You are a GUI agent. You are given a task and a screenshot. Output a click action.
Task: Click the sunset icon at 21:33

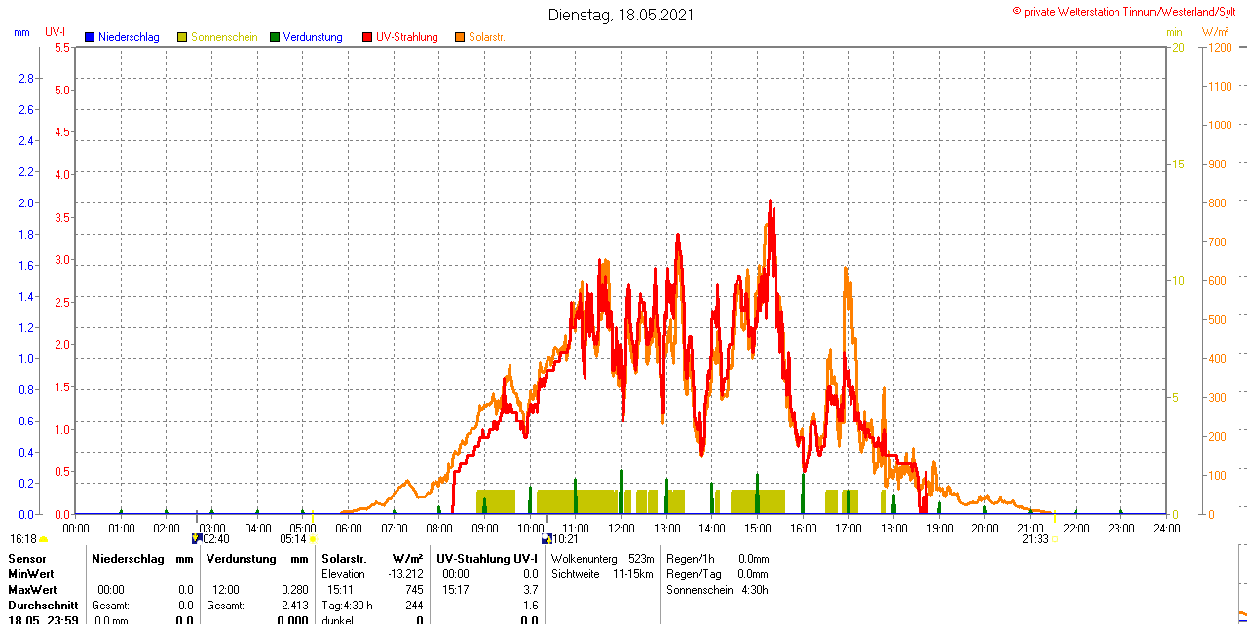(1054, 538)
